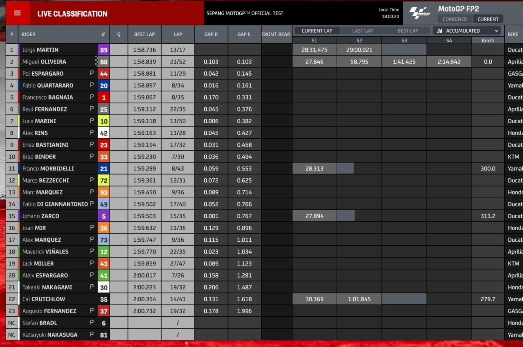
Task: Select the Current Lap tab
Action: coord(317,31)
